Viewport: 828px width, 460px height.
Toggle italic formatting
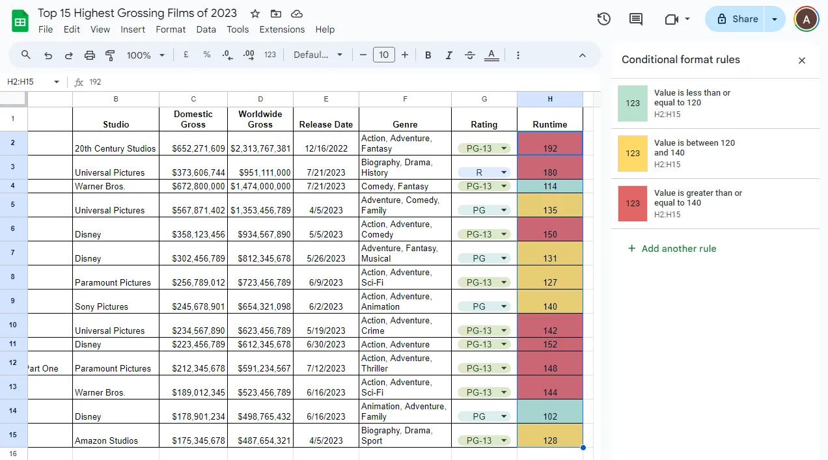tap(448, 55)
